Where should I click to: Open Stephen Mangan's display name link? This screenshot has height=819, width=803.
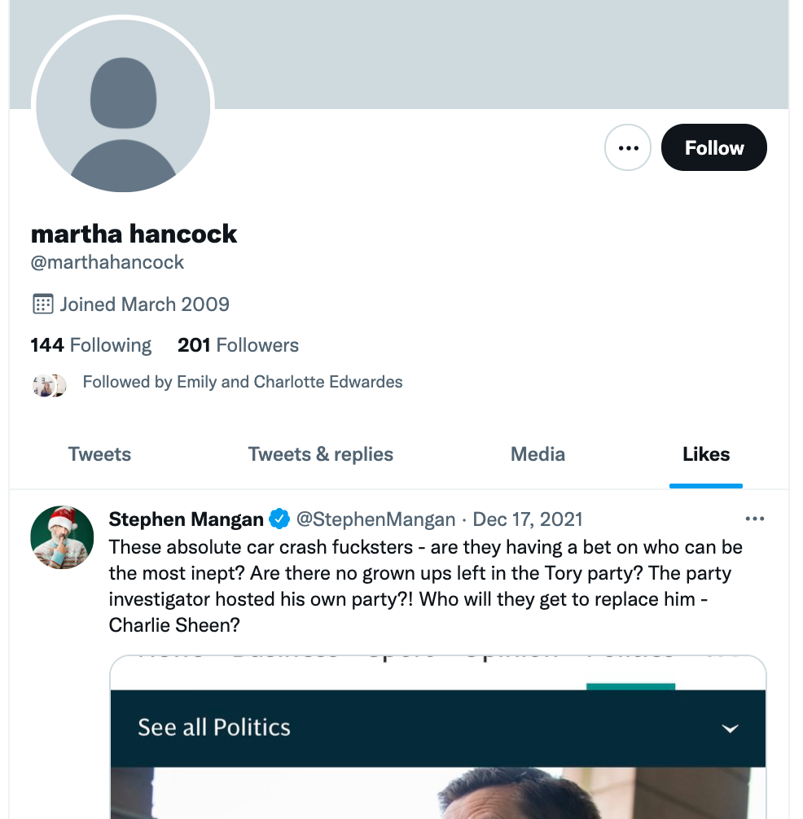pyautogui.click(x=186, y=519)
